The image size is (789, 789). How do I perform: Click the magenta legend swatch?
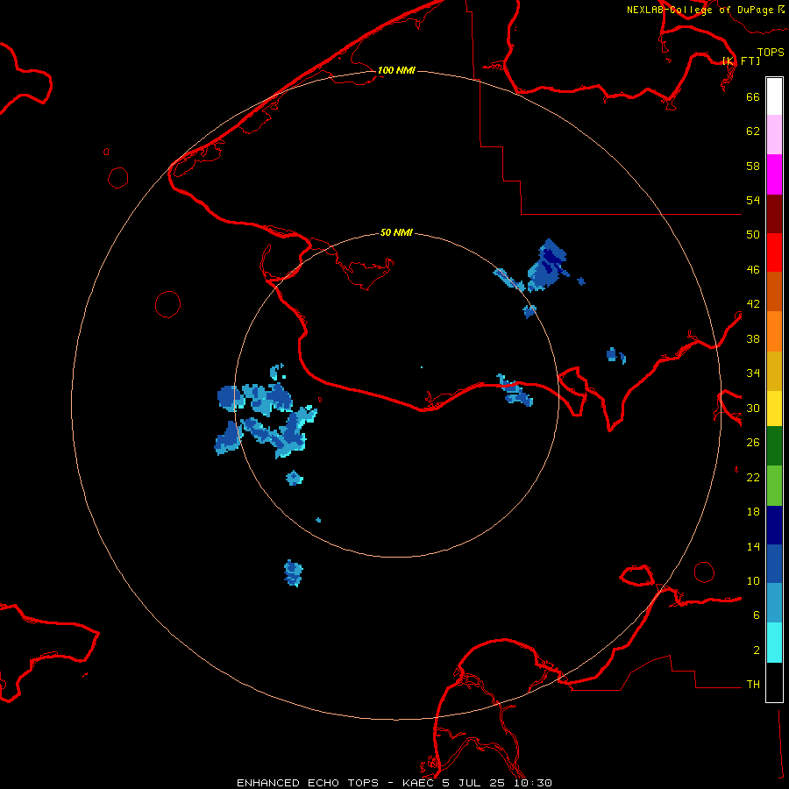(774, 174)
